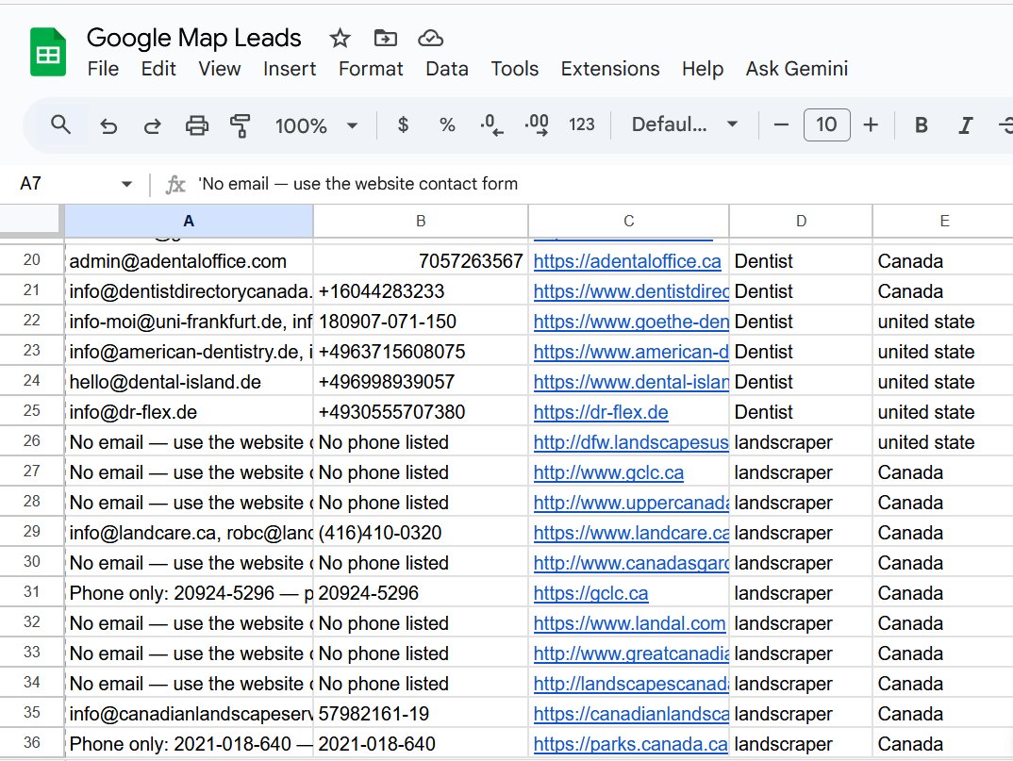Undo the last action
1013x761 pixels.
tap(108, 124)
